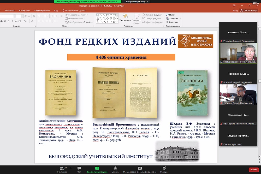Open the Participants panel

click(62, 169)
